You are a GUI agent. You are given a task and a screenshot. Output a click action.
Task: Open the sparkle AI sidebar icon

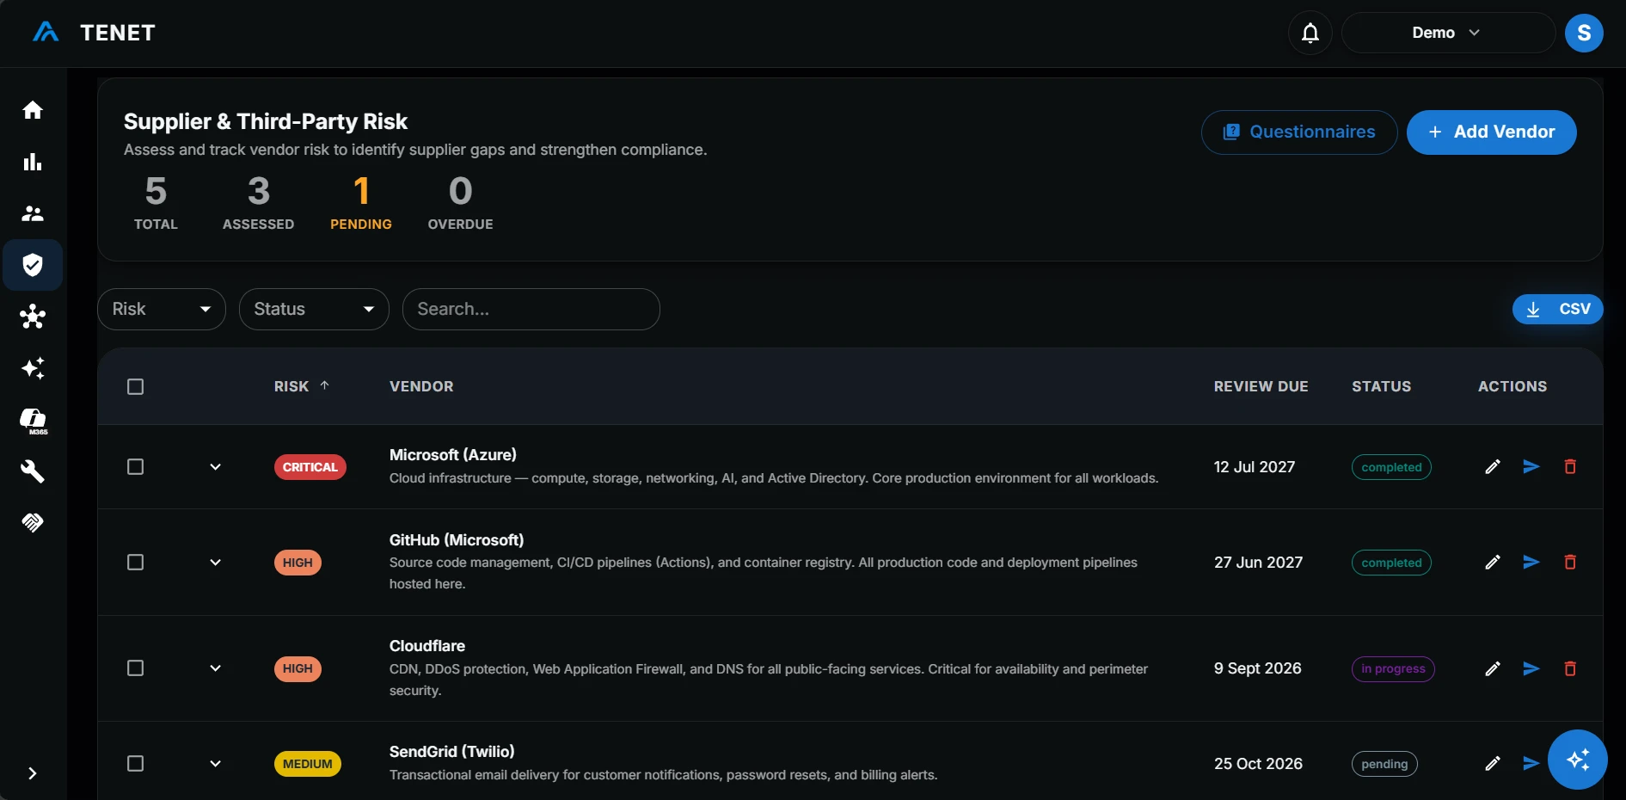[33, 368]
